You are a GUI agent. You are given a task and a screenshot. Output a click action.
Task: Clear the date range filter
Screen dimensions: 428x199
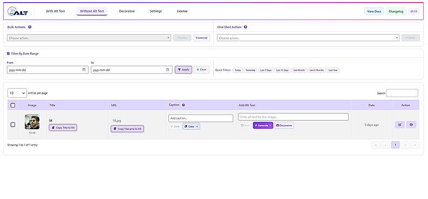(x=201, y=70)
